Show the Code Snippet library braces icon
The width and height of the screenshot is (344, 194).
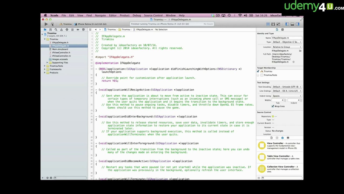pos(277,138)
